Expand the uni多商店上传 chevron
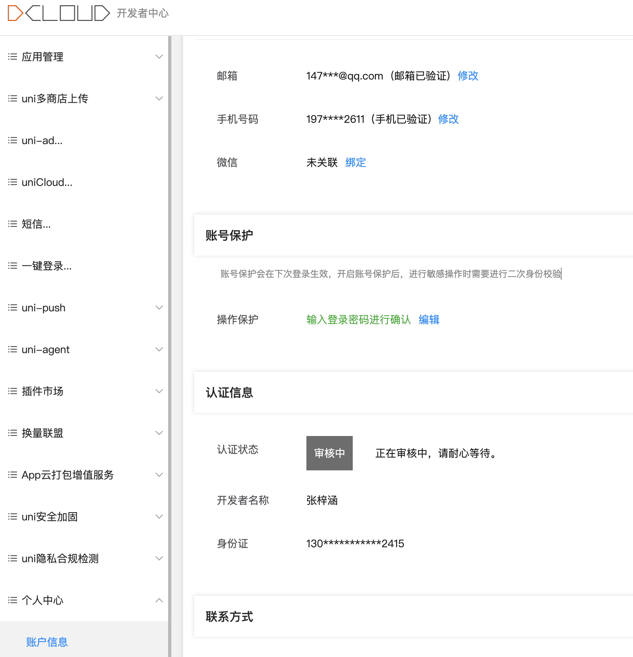 point(159,99)
